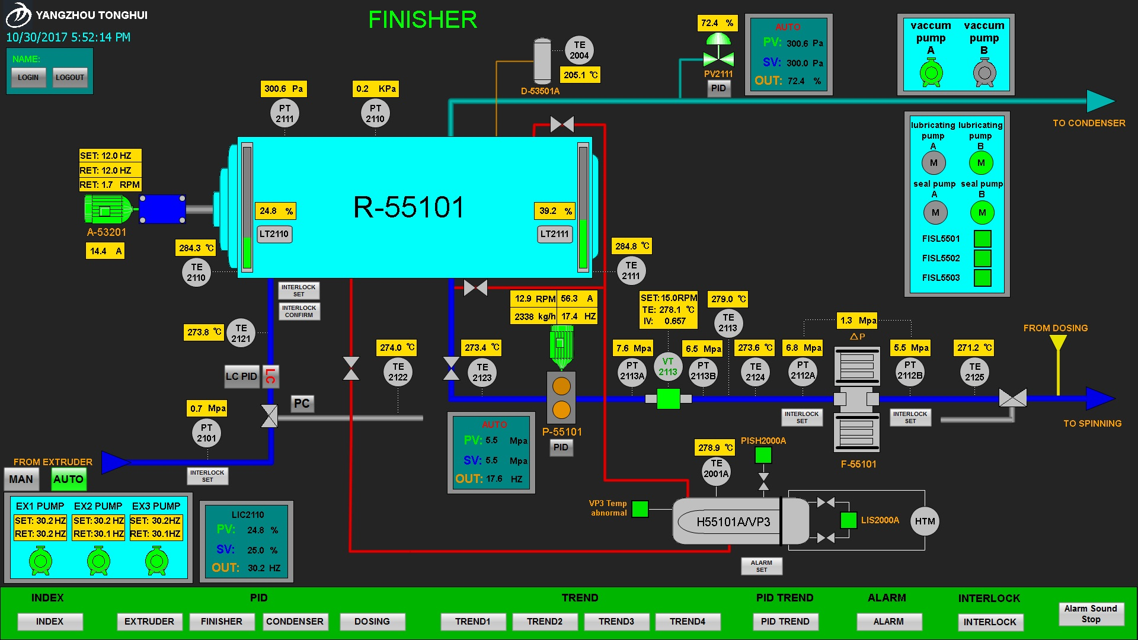Toggle lubricating pump B motor
This screenshot has width=1138, height=640.
coord(981,163)
